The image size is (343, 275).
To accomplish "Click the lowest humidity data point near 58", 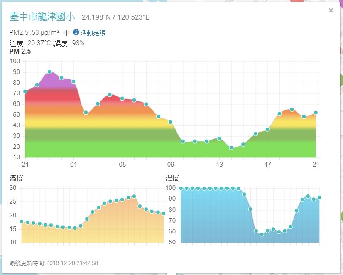I will (x=262, y=234).
